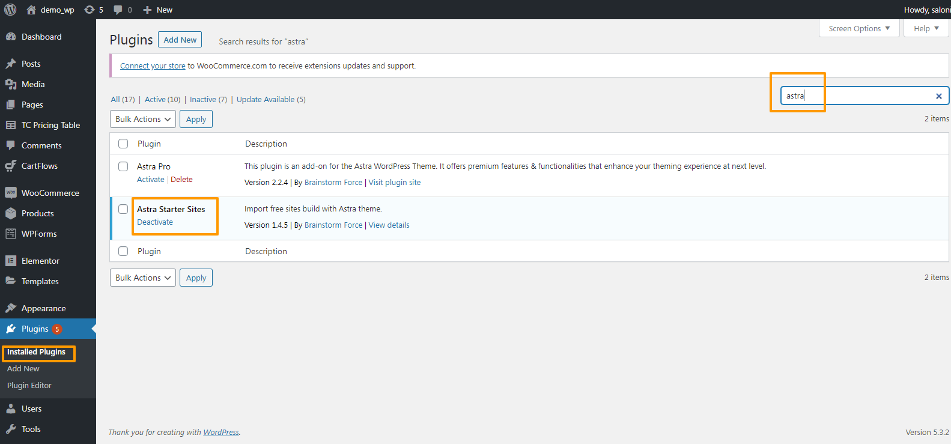Screen dimensions: 951x444
Task: Click into the plugin search field
Action: pos(865,96)
